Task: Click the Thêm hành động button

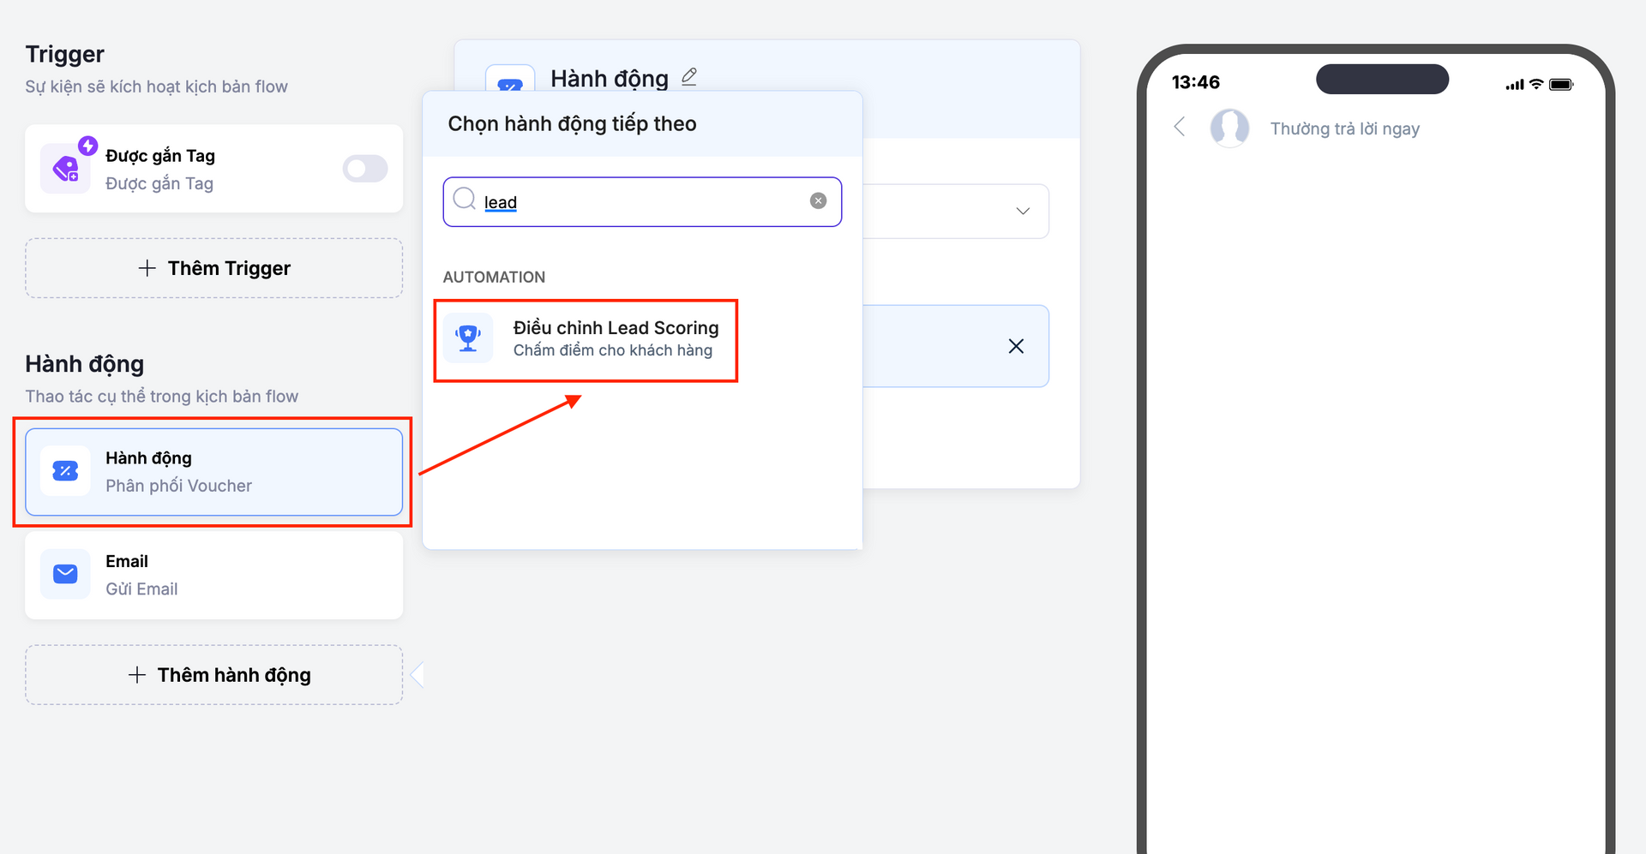Action: point(214,675)
